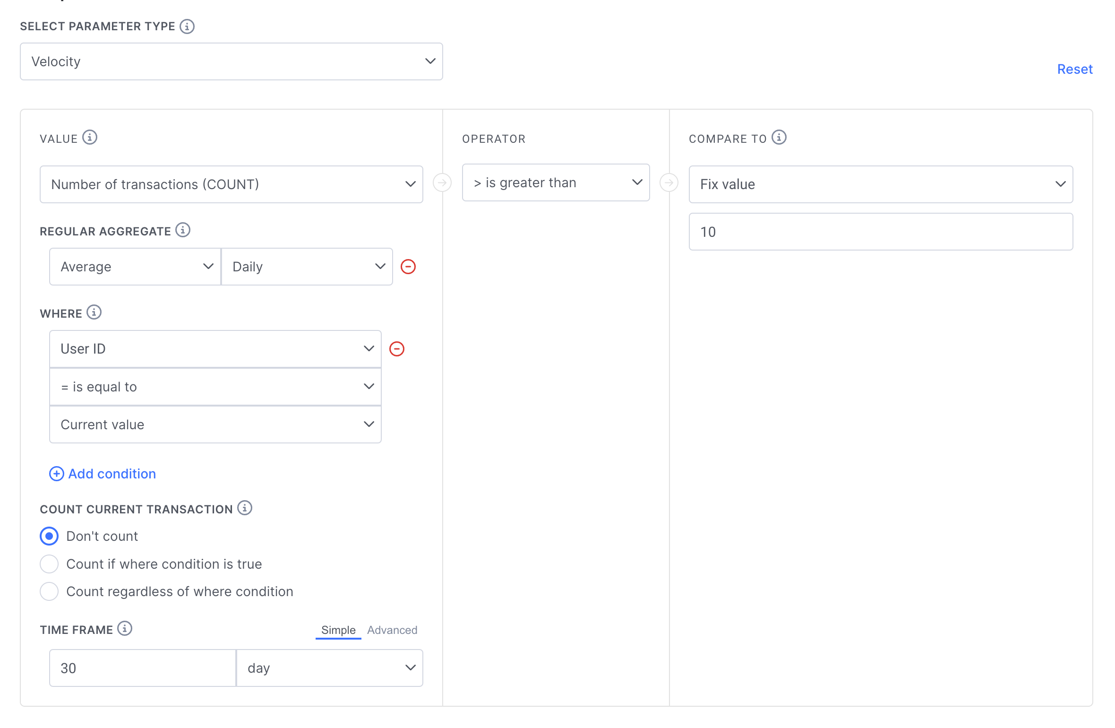Click the compare value field containing 10
Viewport: 1115px width, 728px height.
pos(881,232)
